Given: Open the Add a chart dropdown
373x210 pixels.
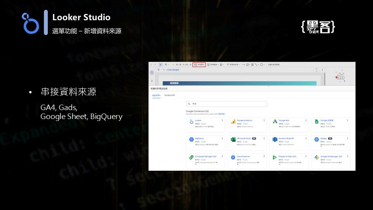Looking at the screenshot, I should tap(213, 65).
